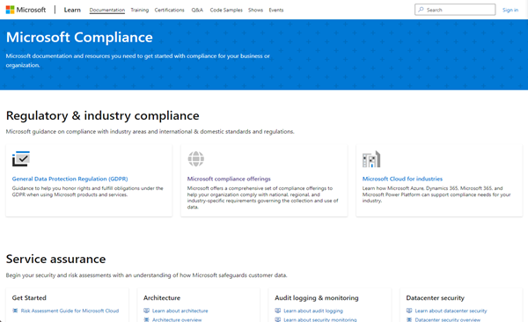This screenshot has height=322, width=528.
Task: Open the Events navigation item
Action: 276,10
